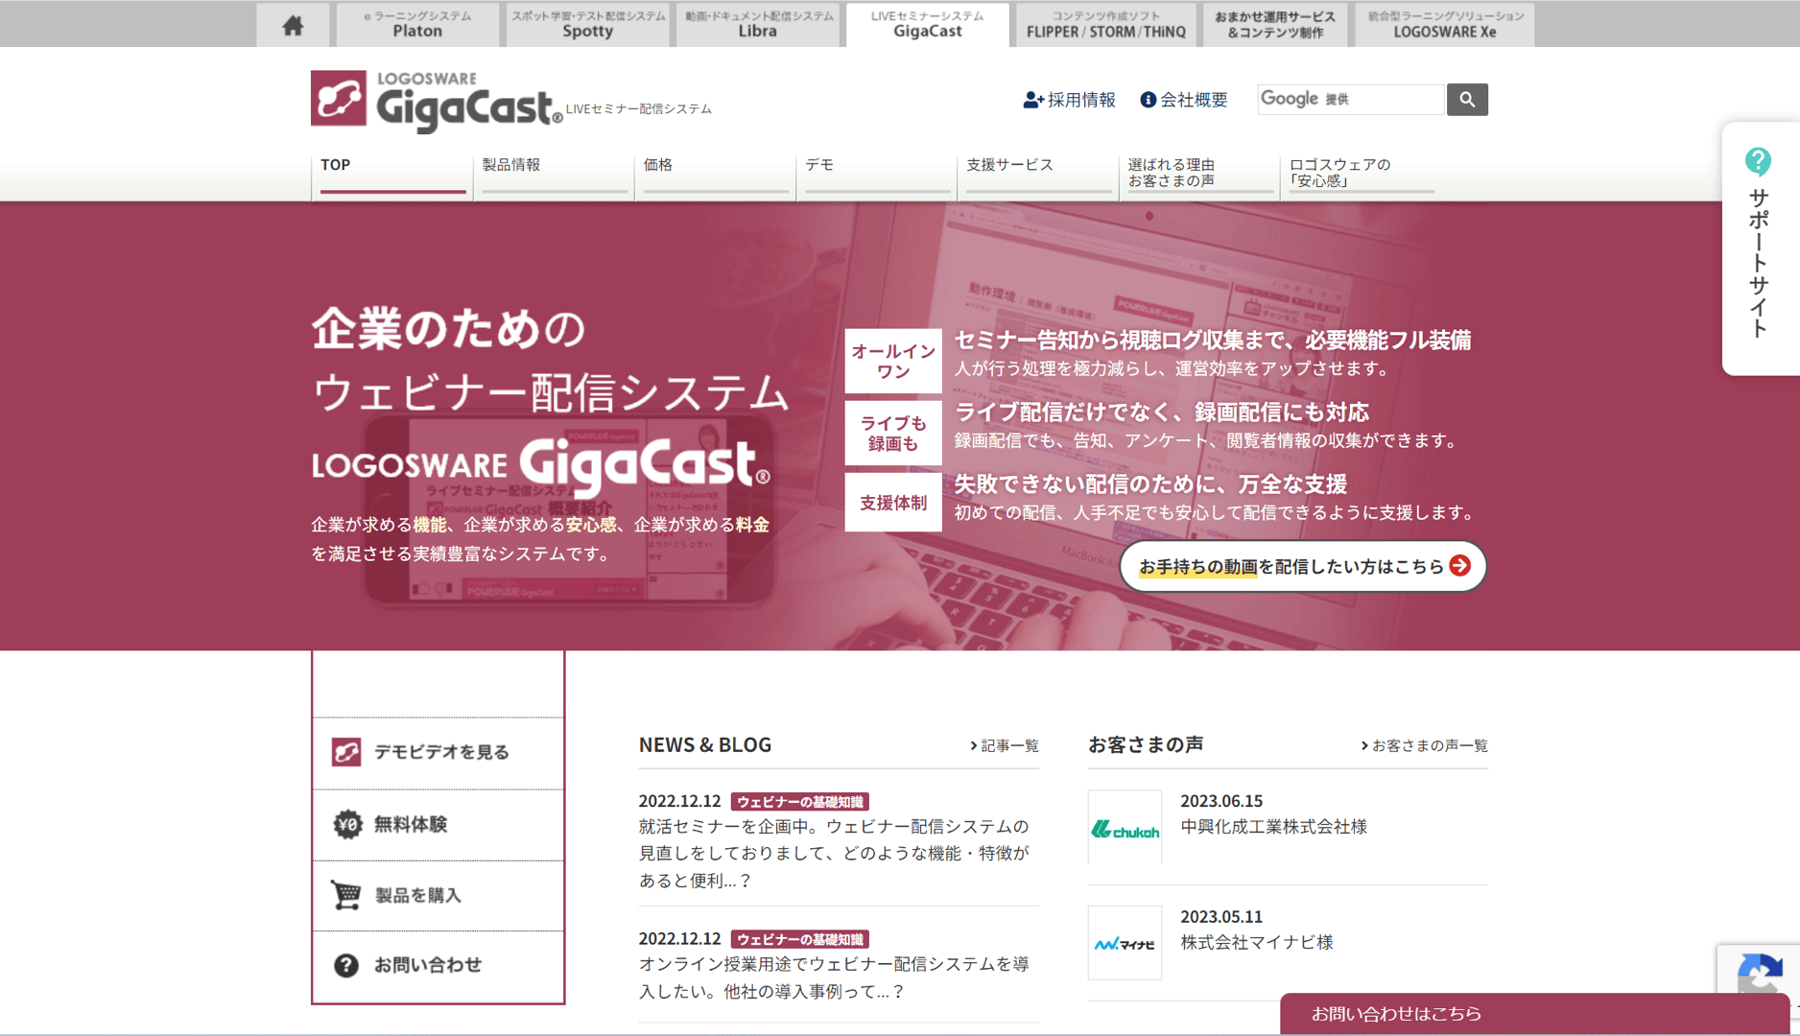
Task: Click the オールインワン feature box
Action: (x=893, y=361)
